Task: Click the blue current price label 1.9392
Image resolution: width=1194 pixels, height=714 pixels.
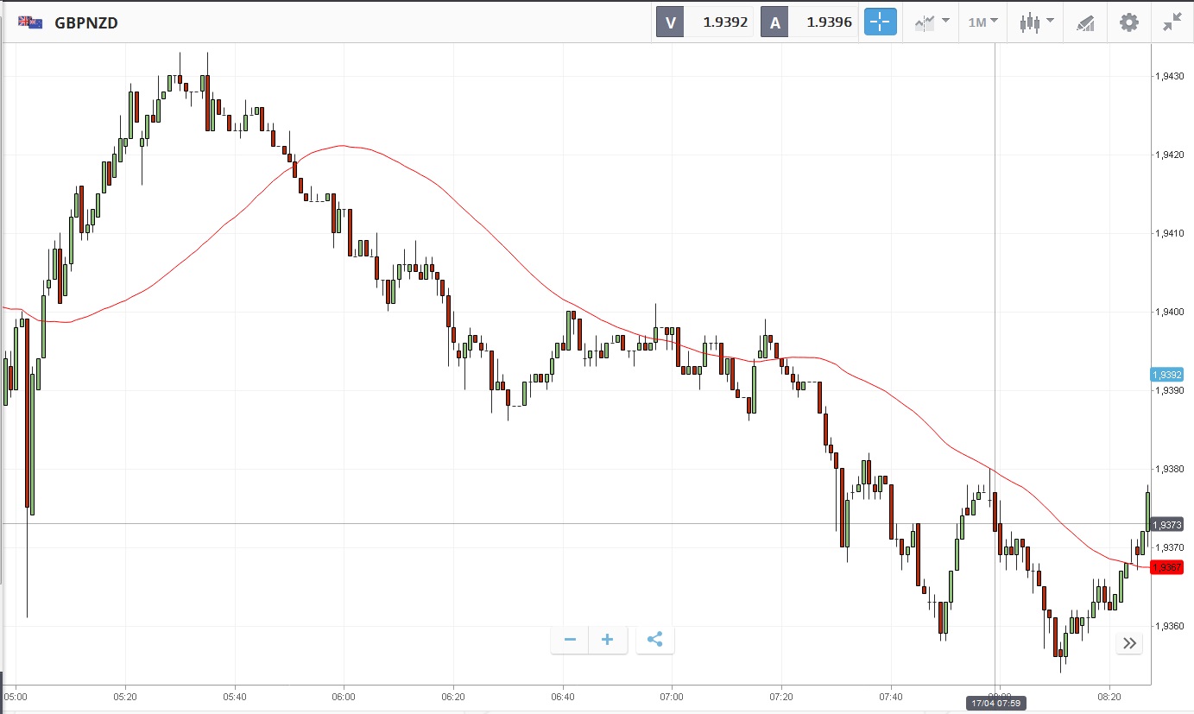Action: (1166, 375)
